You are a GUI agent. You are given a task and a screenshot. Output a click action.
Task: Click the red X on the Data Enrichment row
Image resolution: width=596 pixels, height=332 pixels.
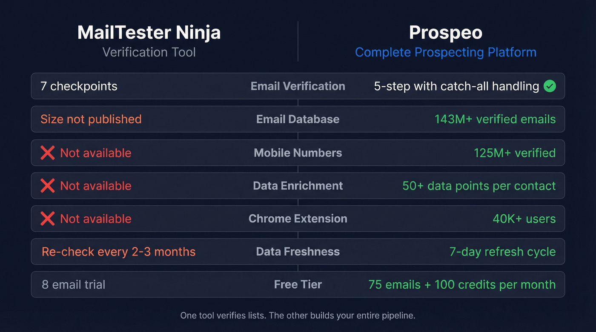(47, 186)
